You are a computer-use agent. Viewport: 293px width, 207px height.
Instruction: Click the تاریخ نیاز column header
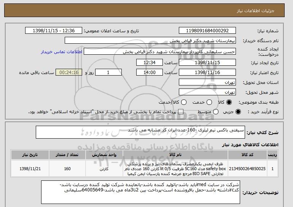click(x=30, y=155)
